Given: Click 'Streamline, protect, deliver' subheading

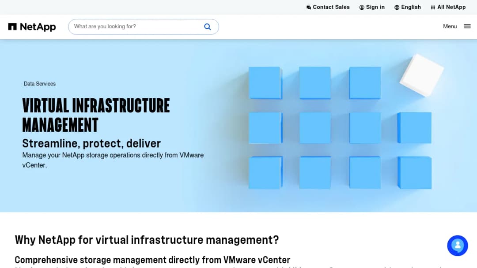Looking at the screenshot, I should [x=91, y=143].
